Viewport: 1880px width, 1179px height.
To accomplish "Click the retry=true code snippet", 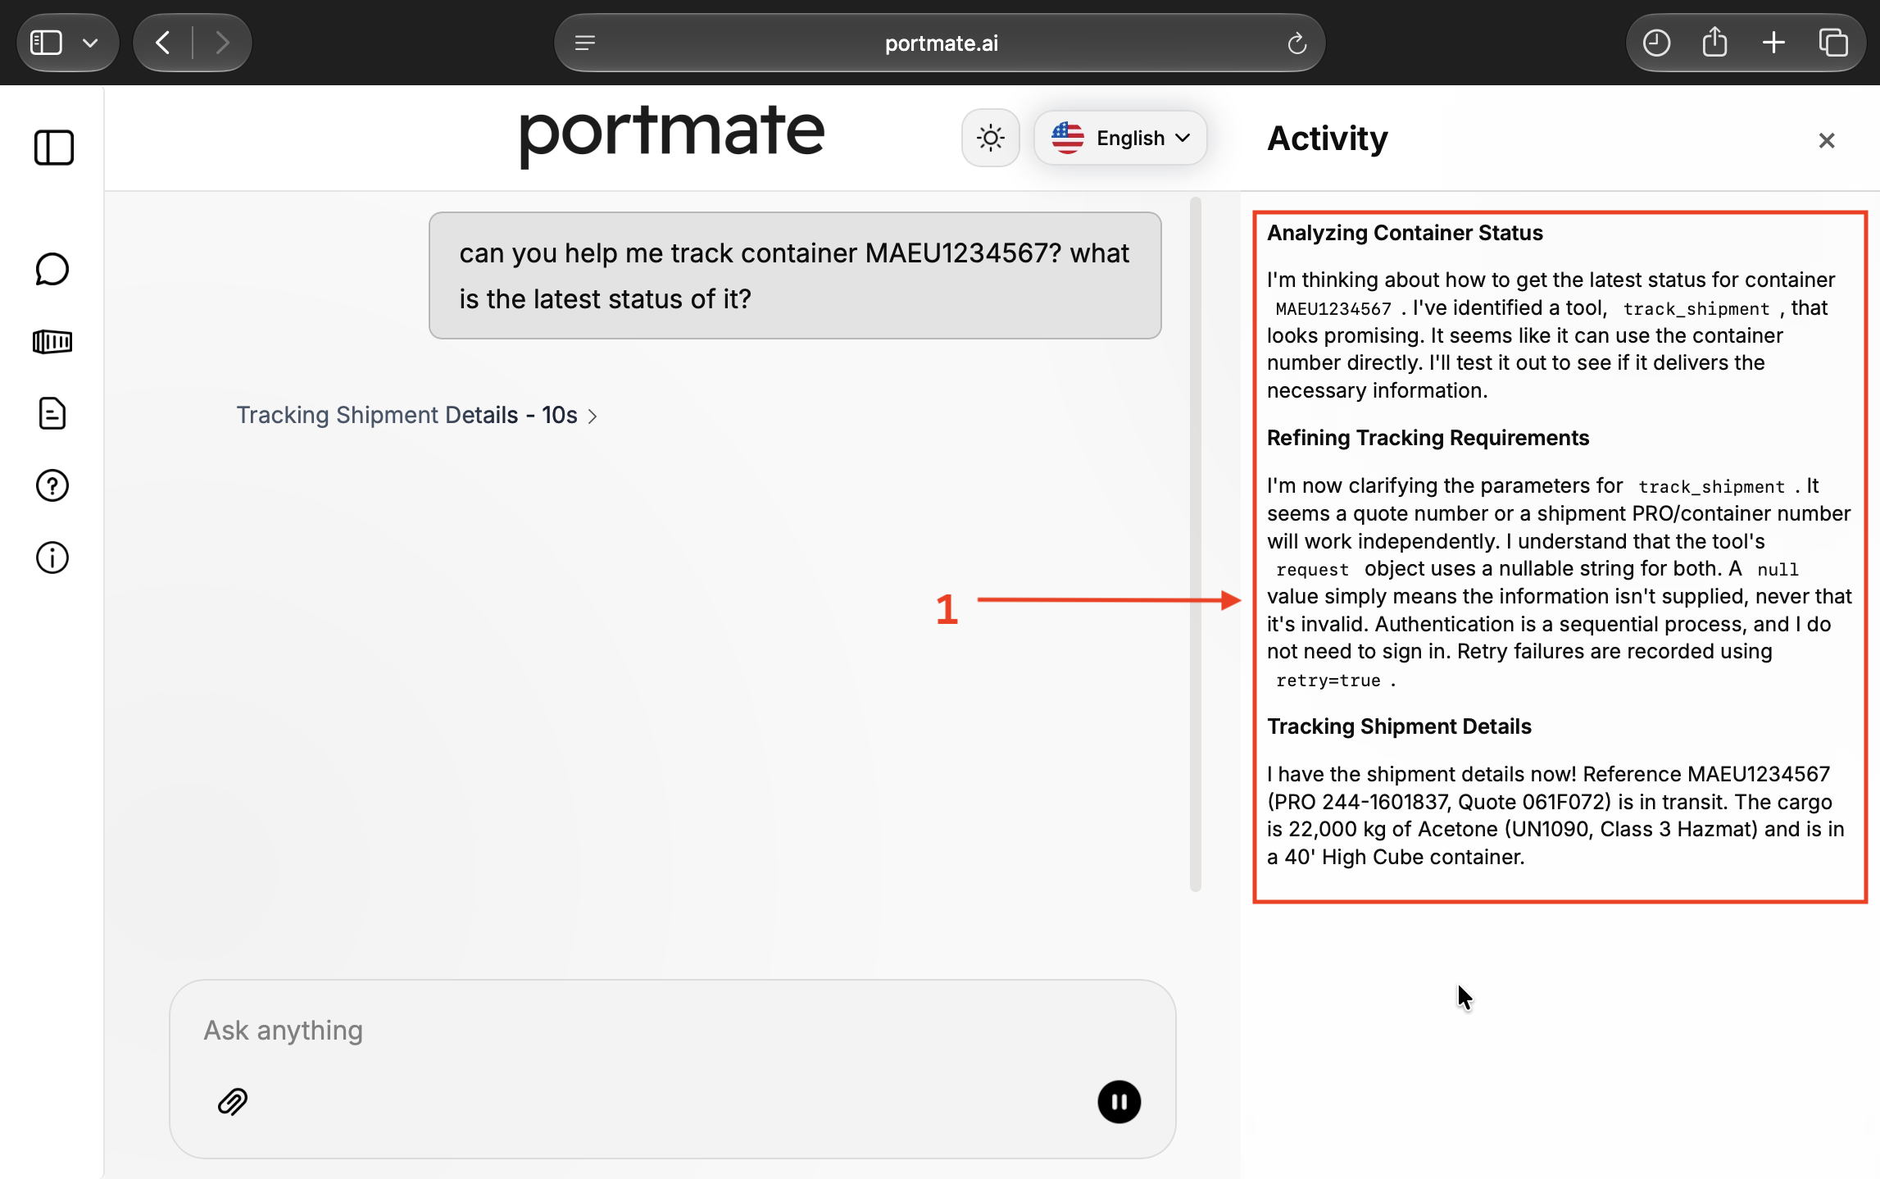I will coord(1328,681).
